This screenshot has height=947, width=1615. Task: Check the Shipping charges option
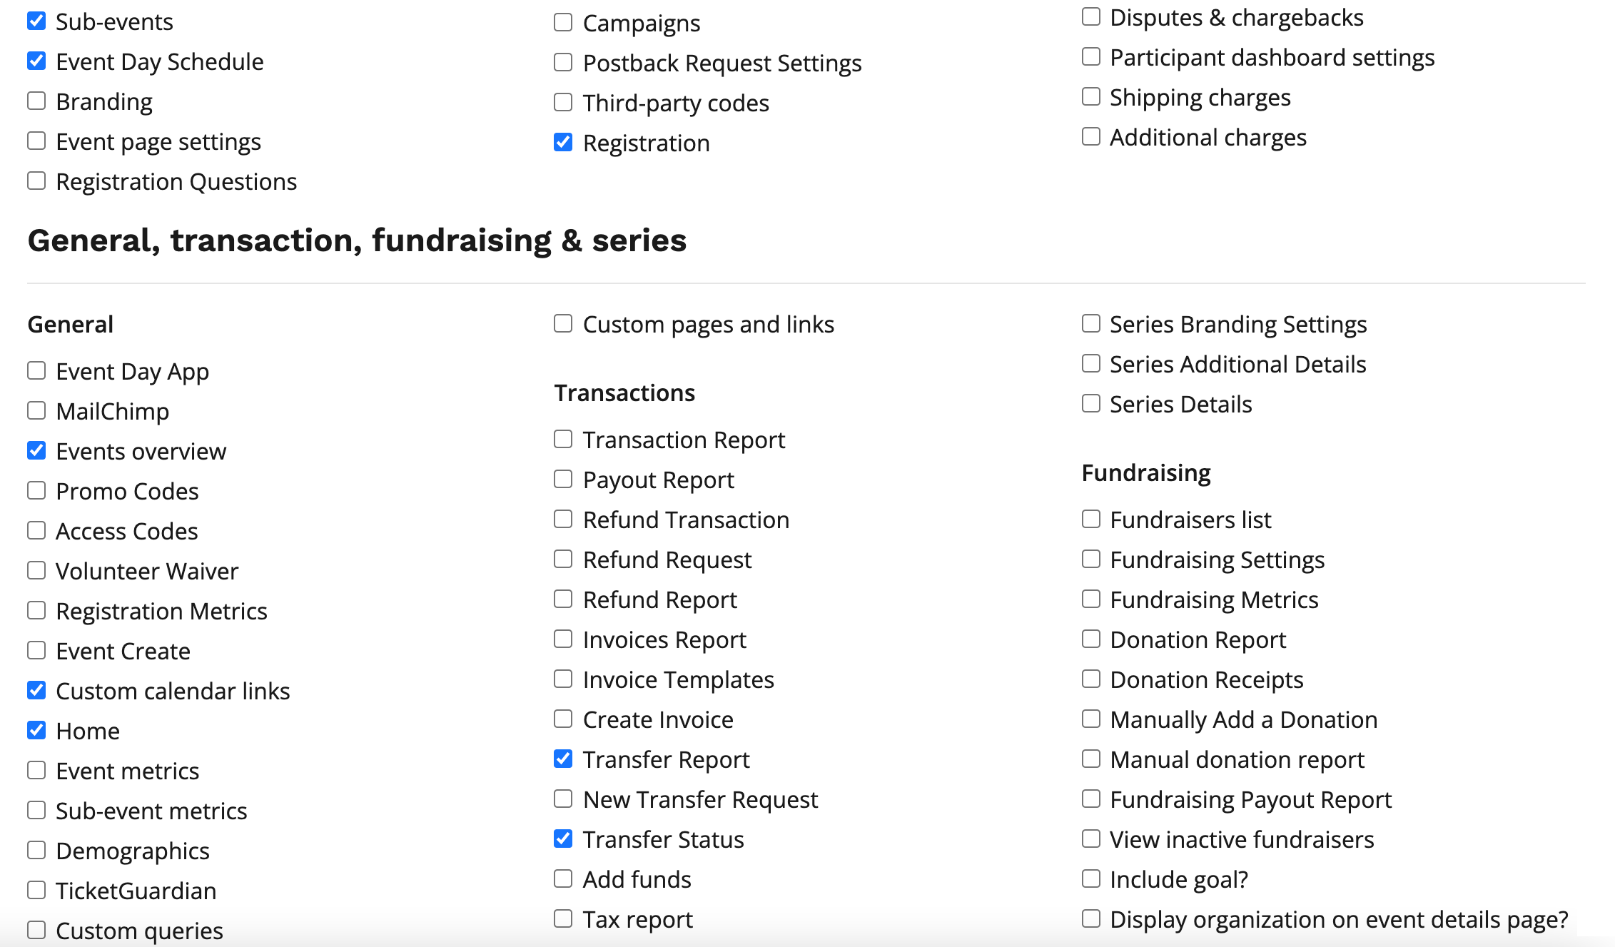1090,97
